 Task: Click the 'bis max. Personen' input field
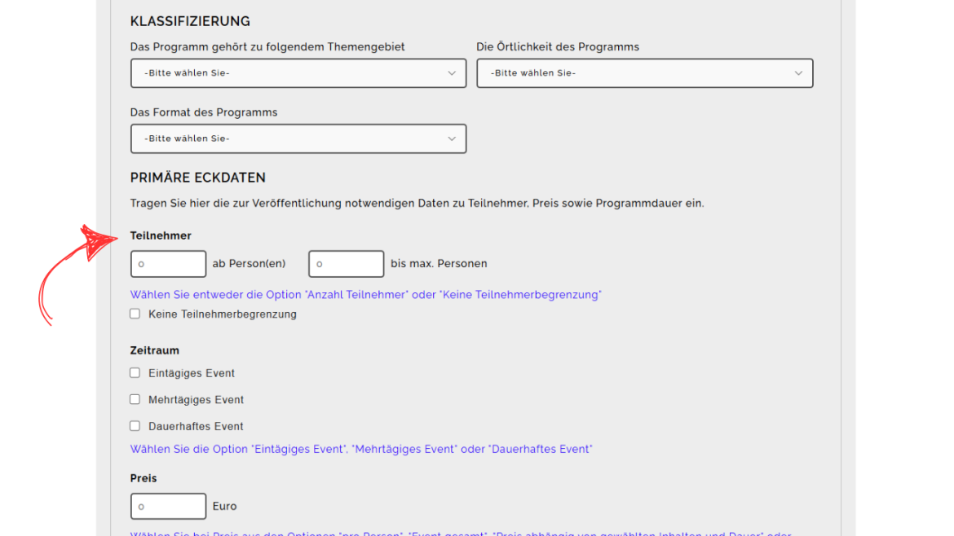click(346, 264)
